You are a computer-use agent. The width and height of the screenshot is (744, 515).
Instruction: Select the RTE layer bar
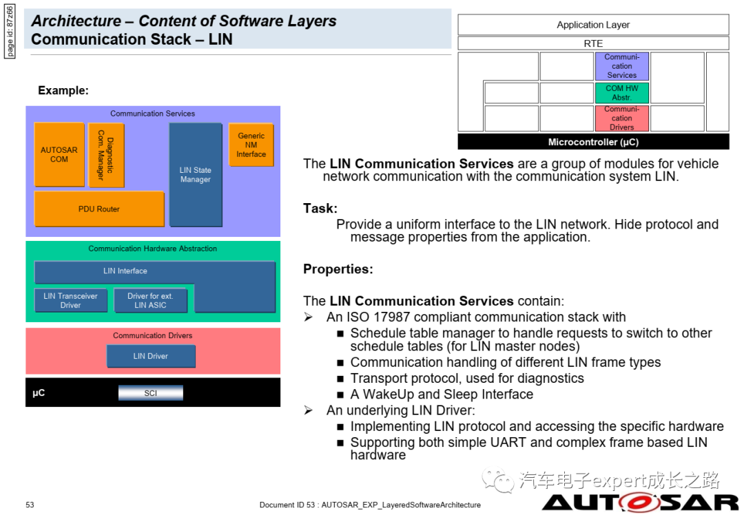coord(593,43)
